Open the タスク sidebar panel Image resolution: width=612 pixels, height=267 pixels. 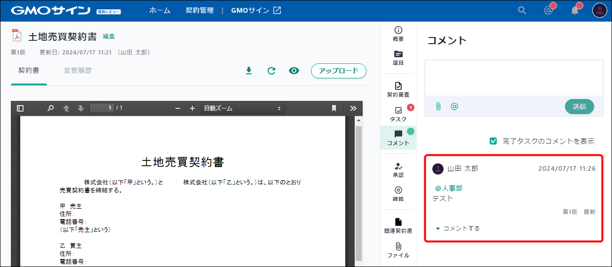398,114
